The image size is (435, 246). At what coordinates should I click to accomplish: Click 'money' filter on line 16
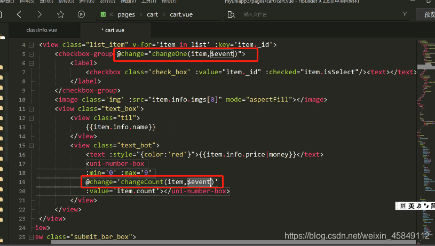[x=279, y=154]
